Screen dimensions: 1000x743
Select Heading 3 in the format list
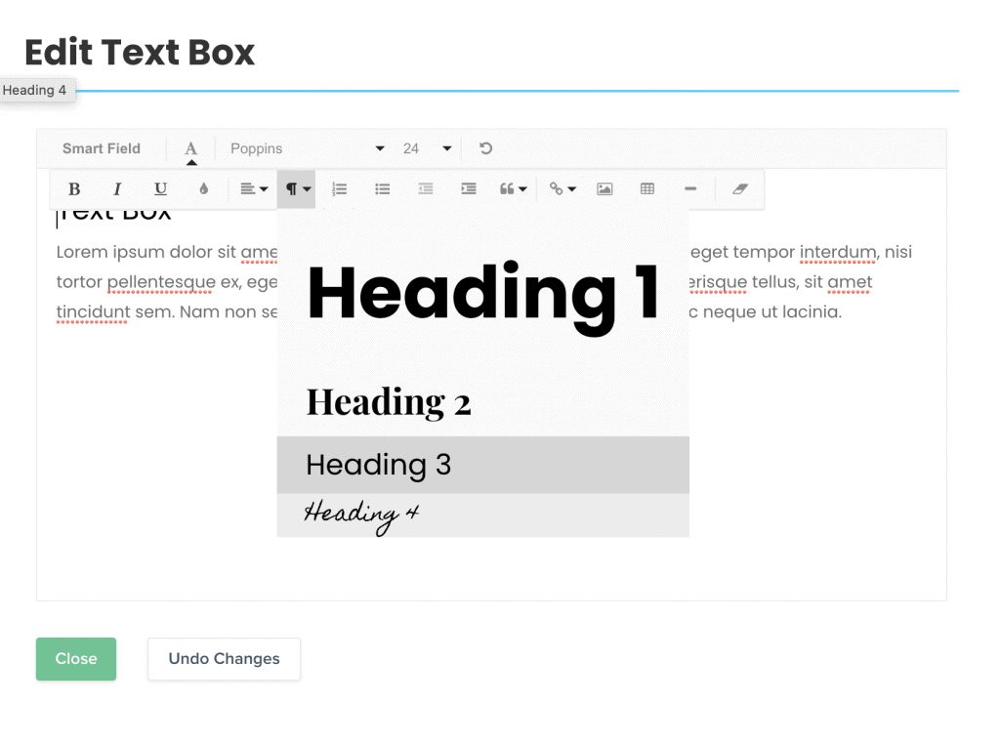(x=482, y=465)
